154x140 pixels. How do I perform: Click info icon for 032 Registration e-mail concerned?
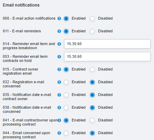click(59, 82)
